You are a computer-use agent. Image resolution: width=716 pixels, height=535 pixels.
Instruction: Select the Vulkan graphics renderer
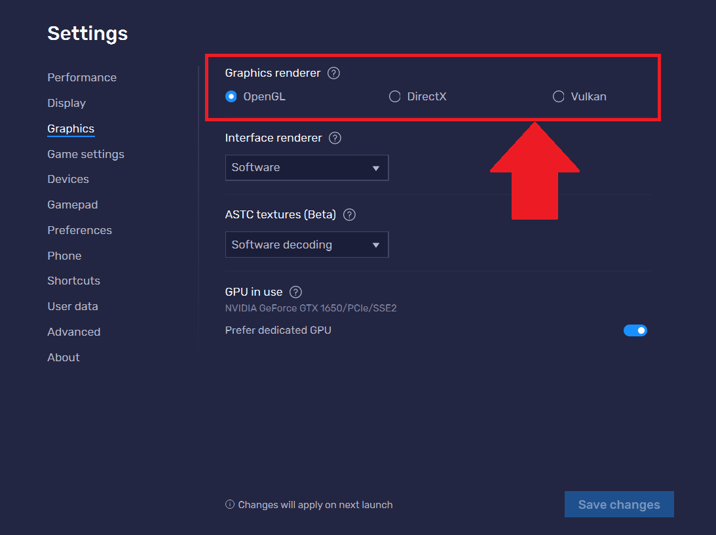(557, 96)
